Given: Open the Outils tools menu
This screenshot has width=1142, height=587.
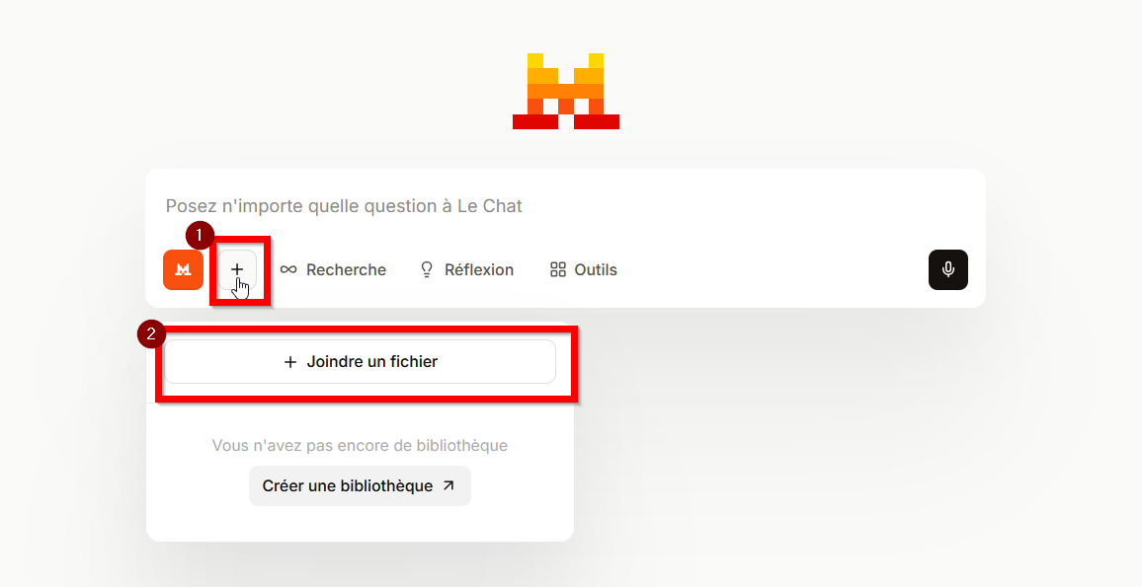Looking at the screenshot, I should [x=596, y=269].
